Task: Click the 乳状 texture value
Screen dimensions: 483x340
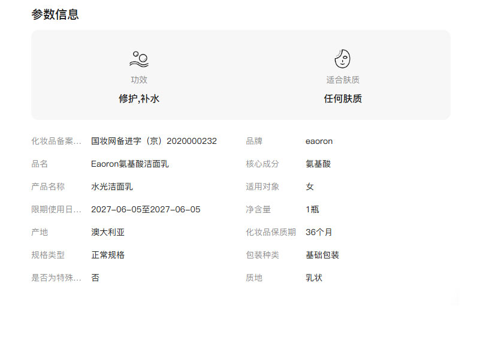Action: (313, 278)
